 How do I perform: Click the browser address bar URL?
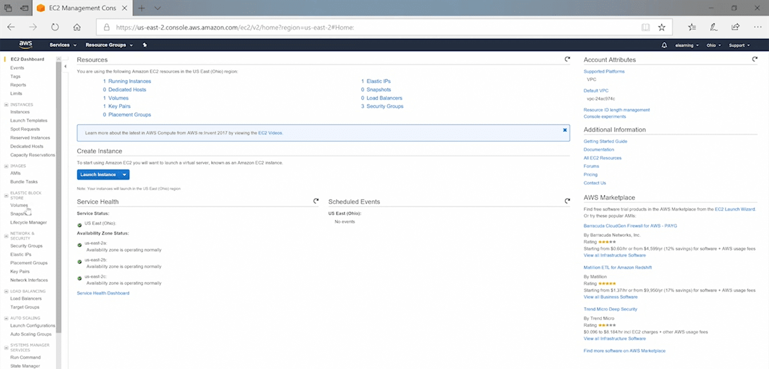point(366,27)
